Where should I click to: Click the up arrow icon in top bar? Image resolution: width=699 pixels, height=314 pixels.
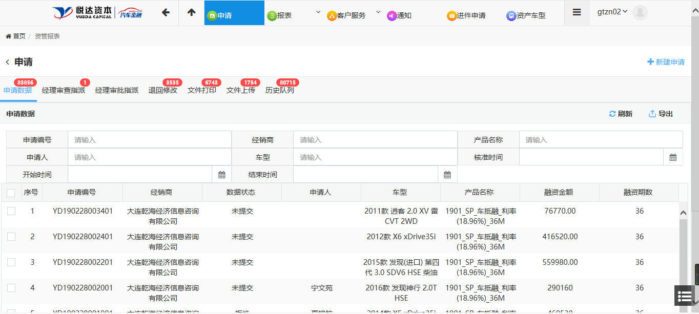tap(192, 13)
